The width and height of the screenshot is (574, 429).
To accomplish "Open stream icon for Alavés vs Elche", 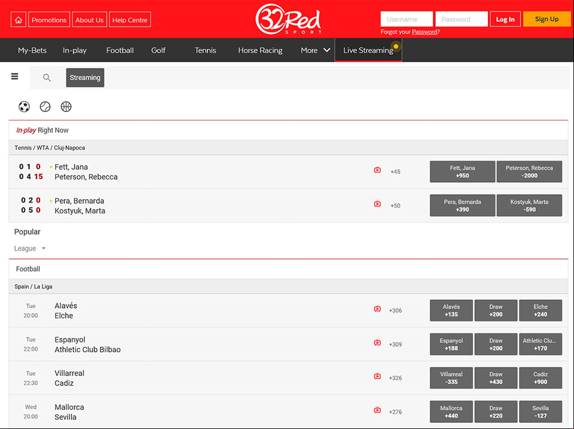I will [x=377, y=309].
